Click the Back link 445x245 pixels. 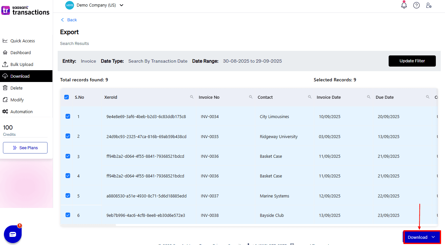(69, 20)
